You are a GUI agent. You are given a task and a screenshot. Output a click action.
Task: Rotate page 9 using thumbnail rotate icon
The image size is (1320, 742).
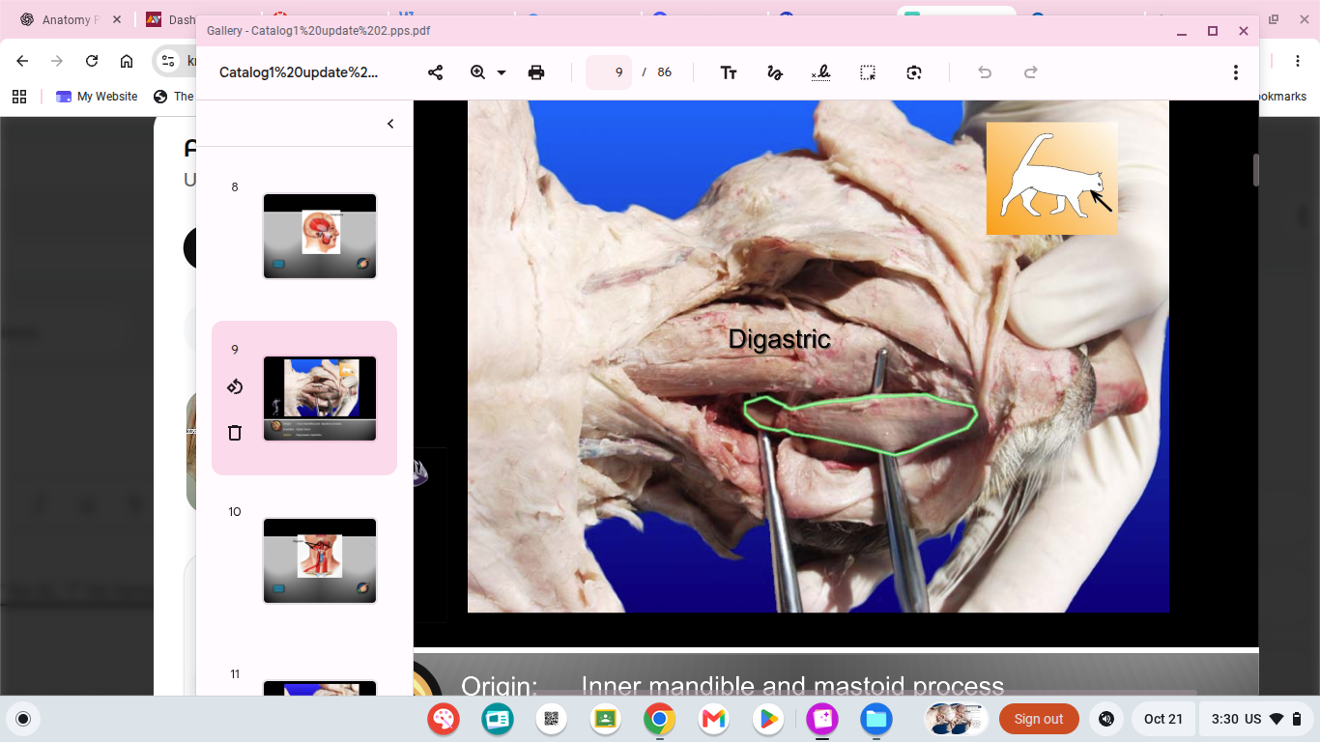[x=235, y=387]
